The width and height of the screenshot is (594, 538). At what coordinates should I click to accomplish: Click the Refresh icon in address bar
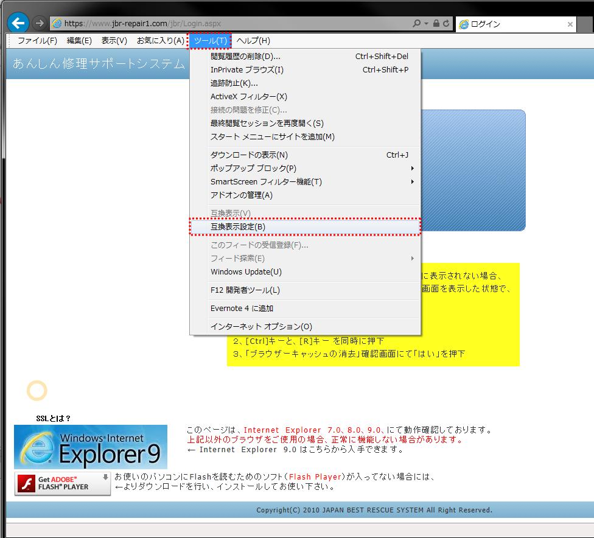coord(446,24)
